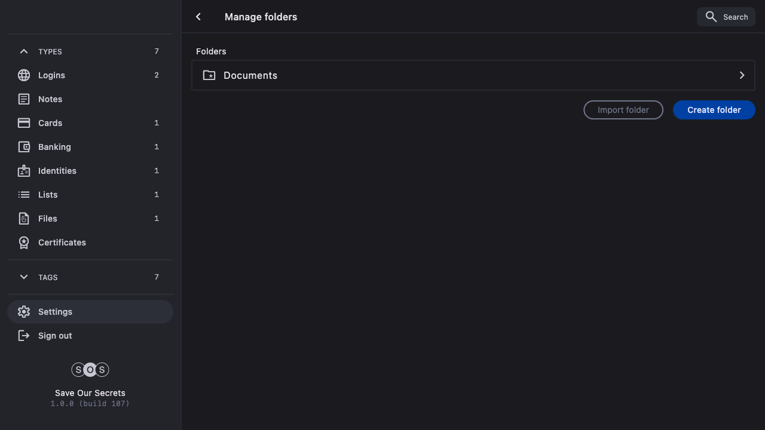
Task: Click the Lists bullet icon
Action: (x=24, y=195)
